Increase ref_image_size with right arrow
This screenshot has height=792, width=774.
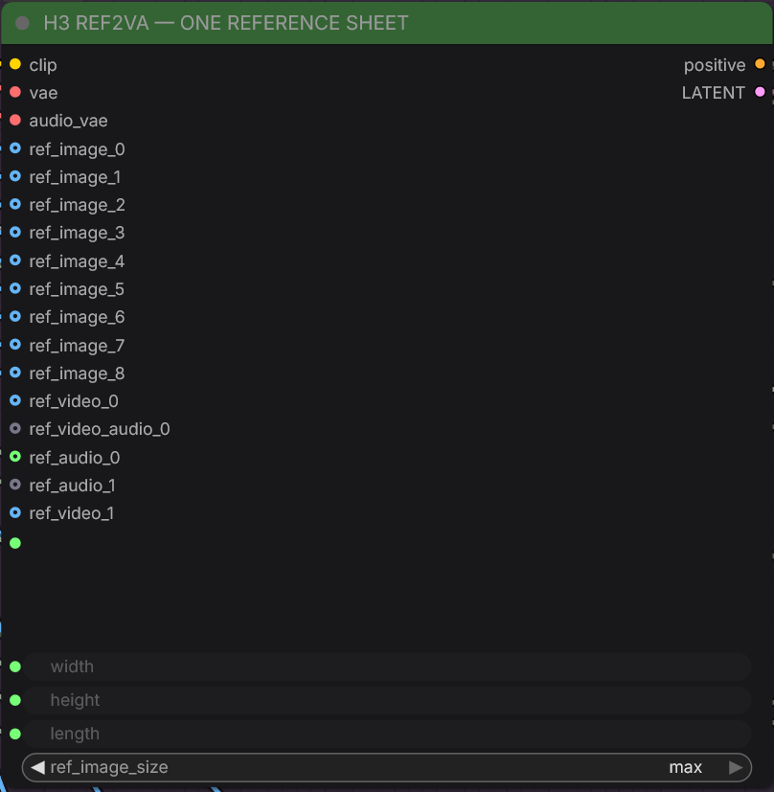pyautogui.click(x=736, y=767)
